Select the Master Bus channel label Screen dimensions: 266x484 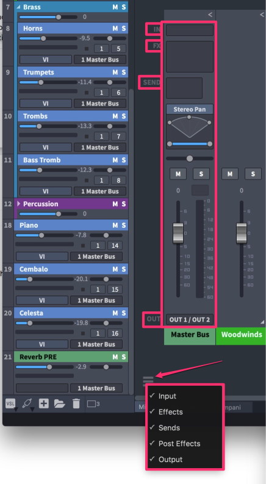tap(190, 334)
